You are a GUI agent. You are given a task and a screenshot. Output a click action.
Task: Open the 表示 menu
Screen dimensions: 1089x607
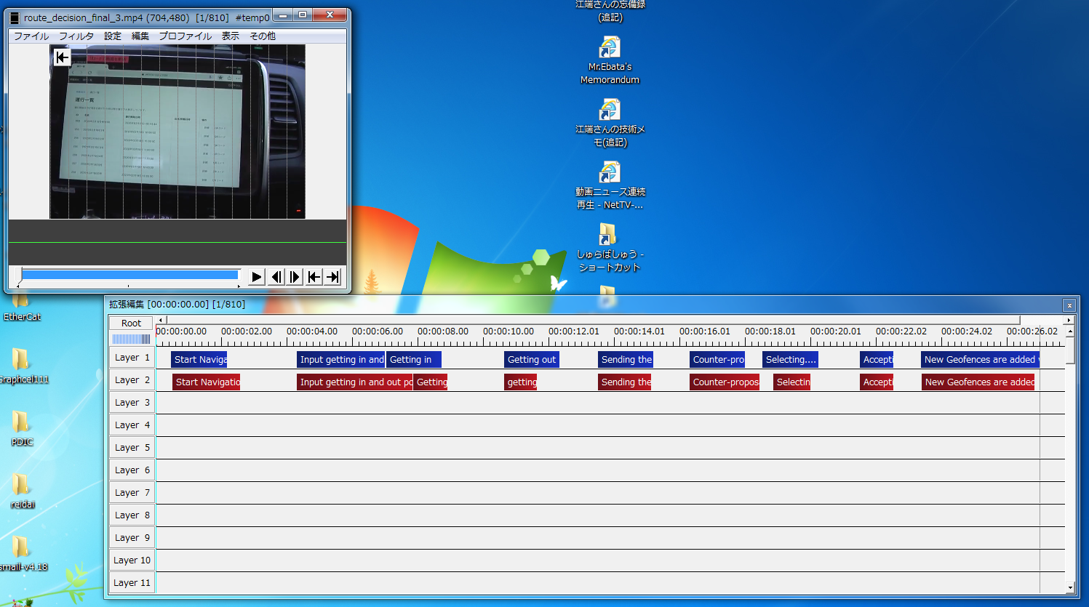click(x=230, y=36)
